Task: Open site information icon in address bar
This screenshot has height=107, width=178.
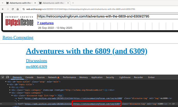Action: tap(24, 9)
